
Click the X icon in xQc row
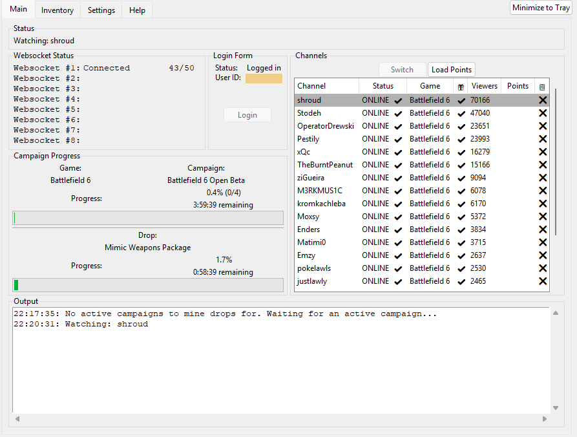click(x=542, y=152)
